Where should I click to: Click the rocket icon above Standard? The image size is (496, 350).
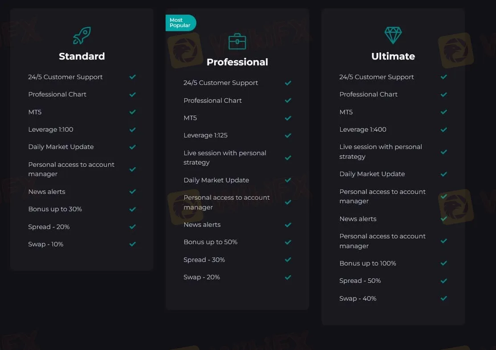pyautogui.click(x=82, y=35)
